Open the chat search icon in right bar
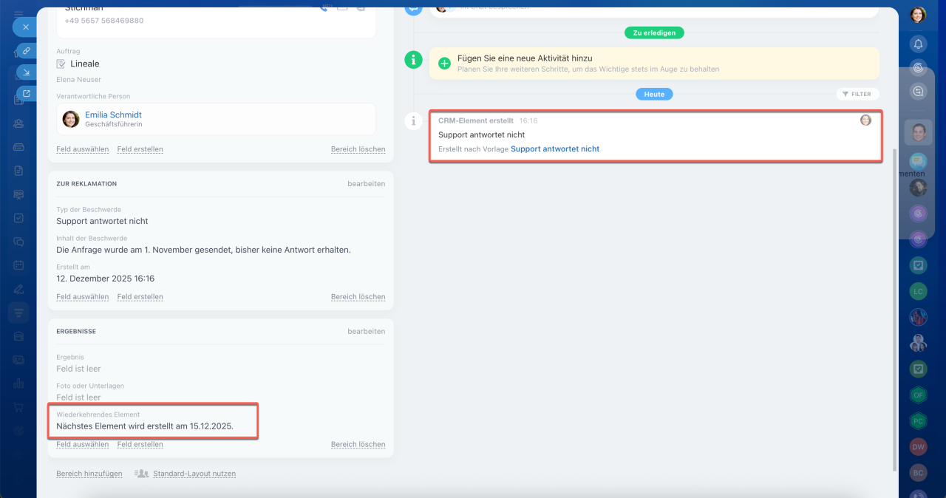Screen dimensions: 946x498 coord(918,92)
